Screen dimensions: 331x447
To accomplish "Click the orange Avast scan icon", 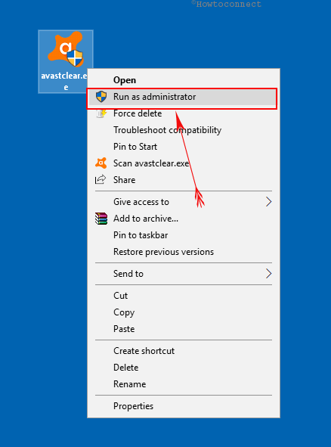I will point(101,163).
